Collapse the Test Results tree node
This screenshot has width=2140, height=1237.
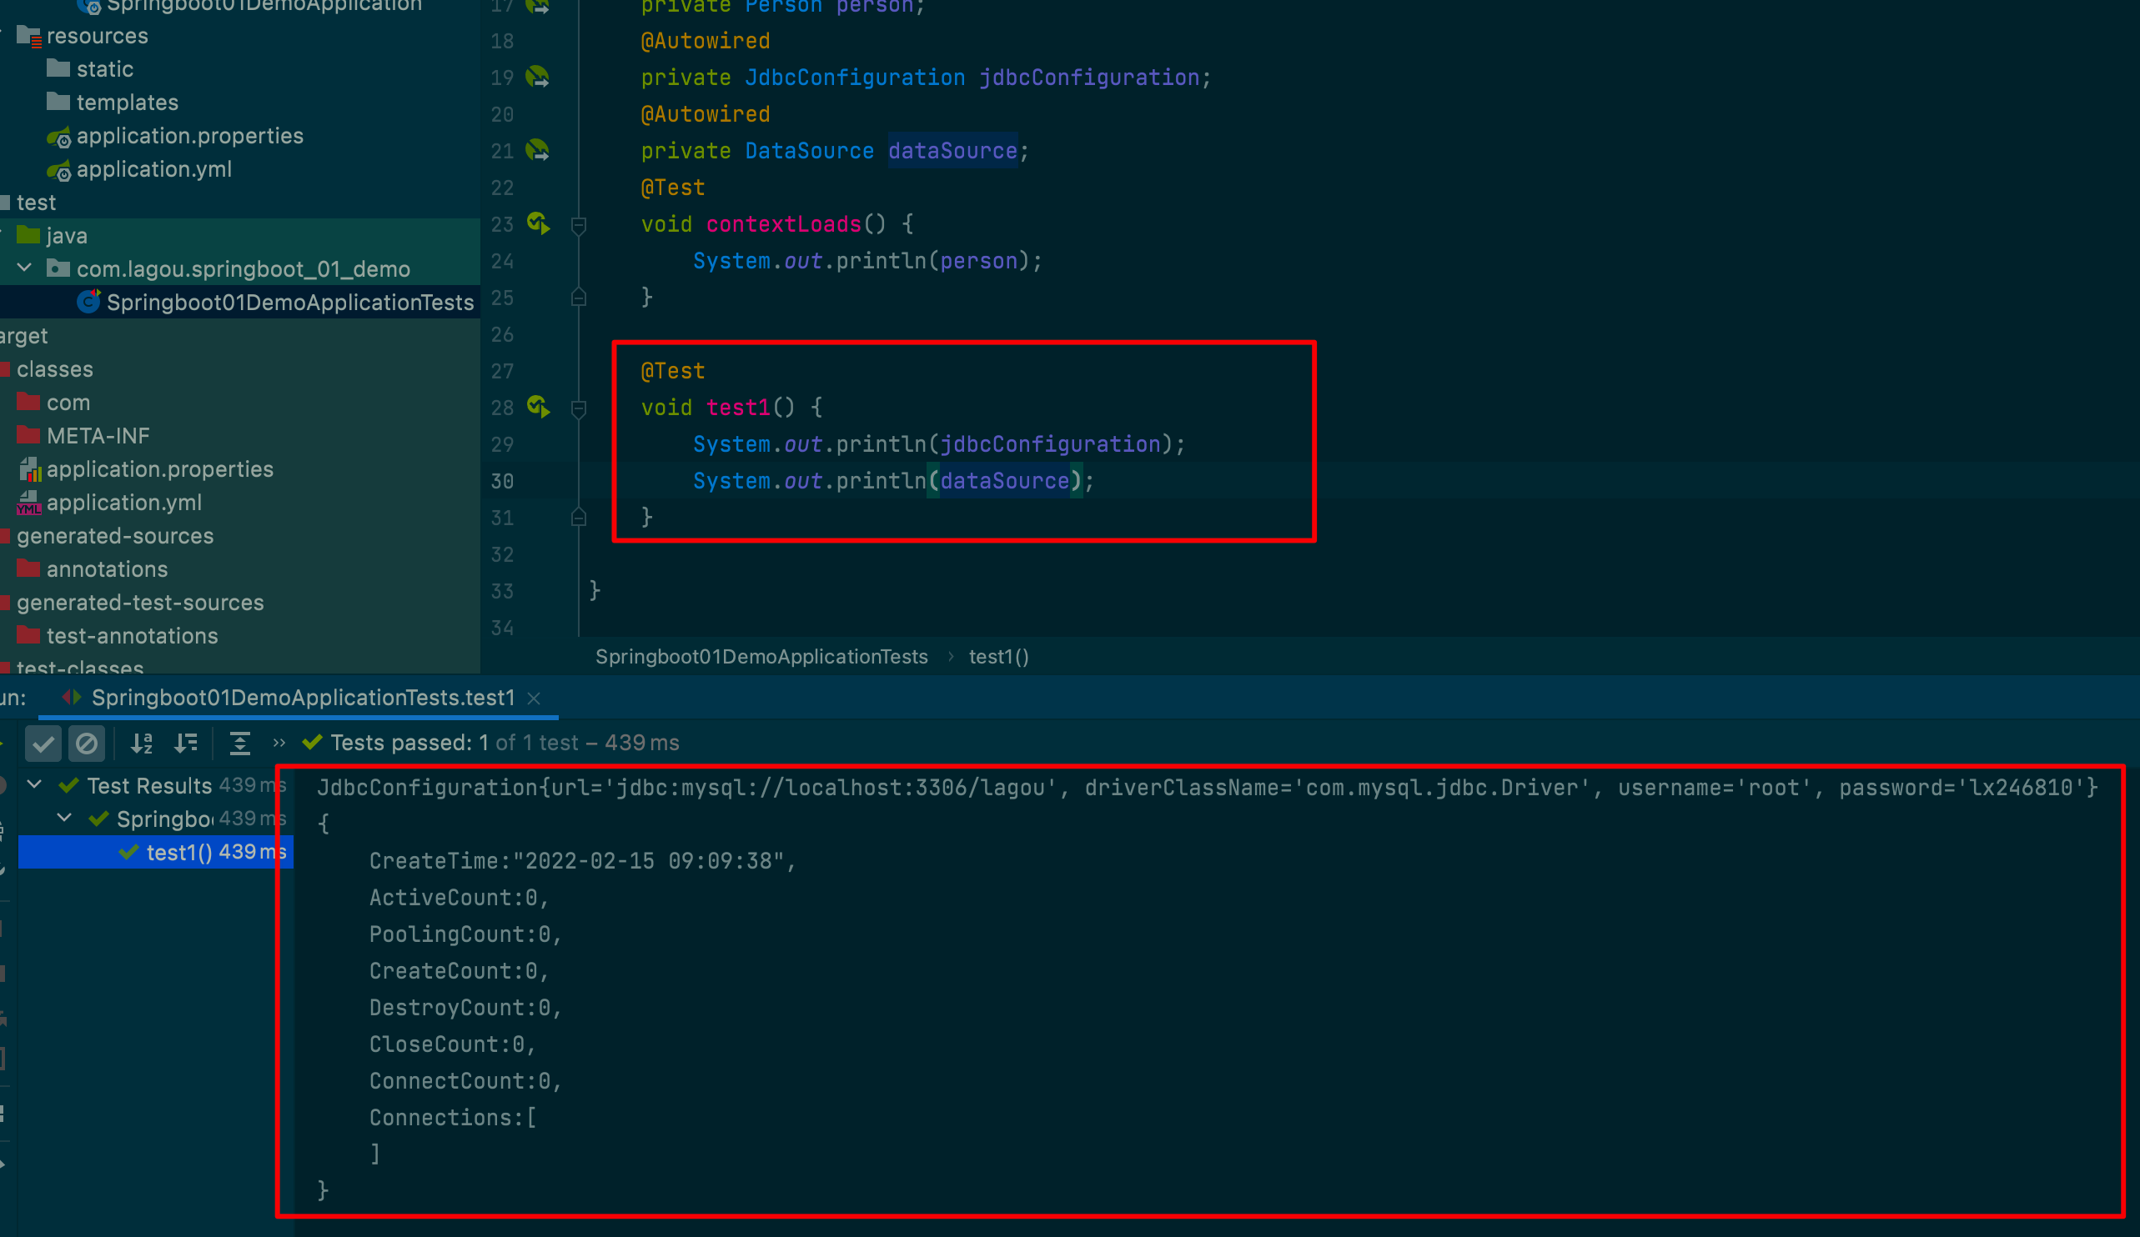click(x=35, y=784)
